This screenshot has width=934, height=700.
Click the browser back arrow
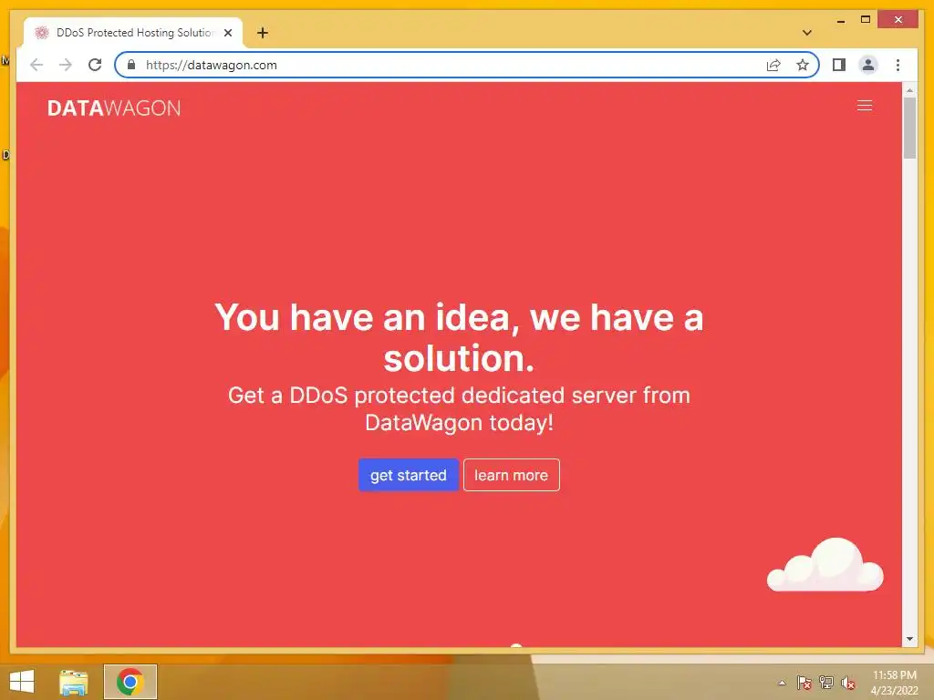36,65
